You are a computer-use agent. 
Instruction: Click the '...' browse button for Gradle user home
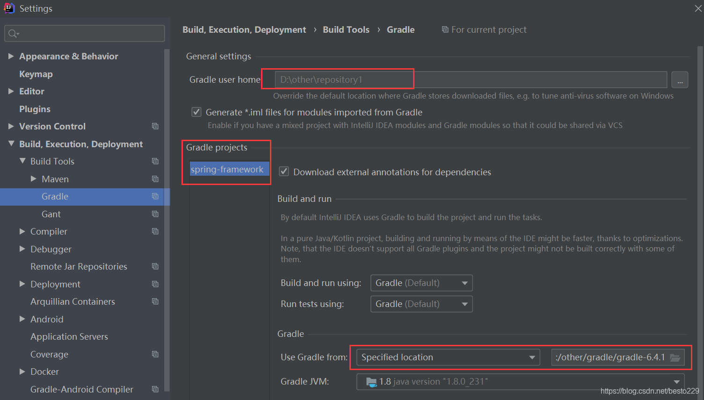(x=680, y=80)
